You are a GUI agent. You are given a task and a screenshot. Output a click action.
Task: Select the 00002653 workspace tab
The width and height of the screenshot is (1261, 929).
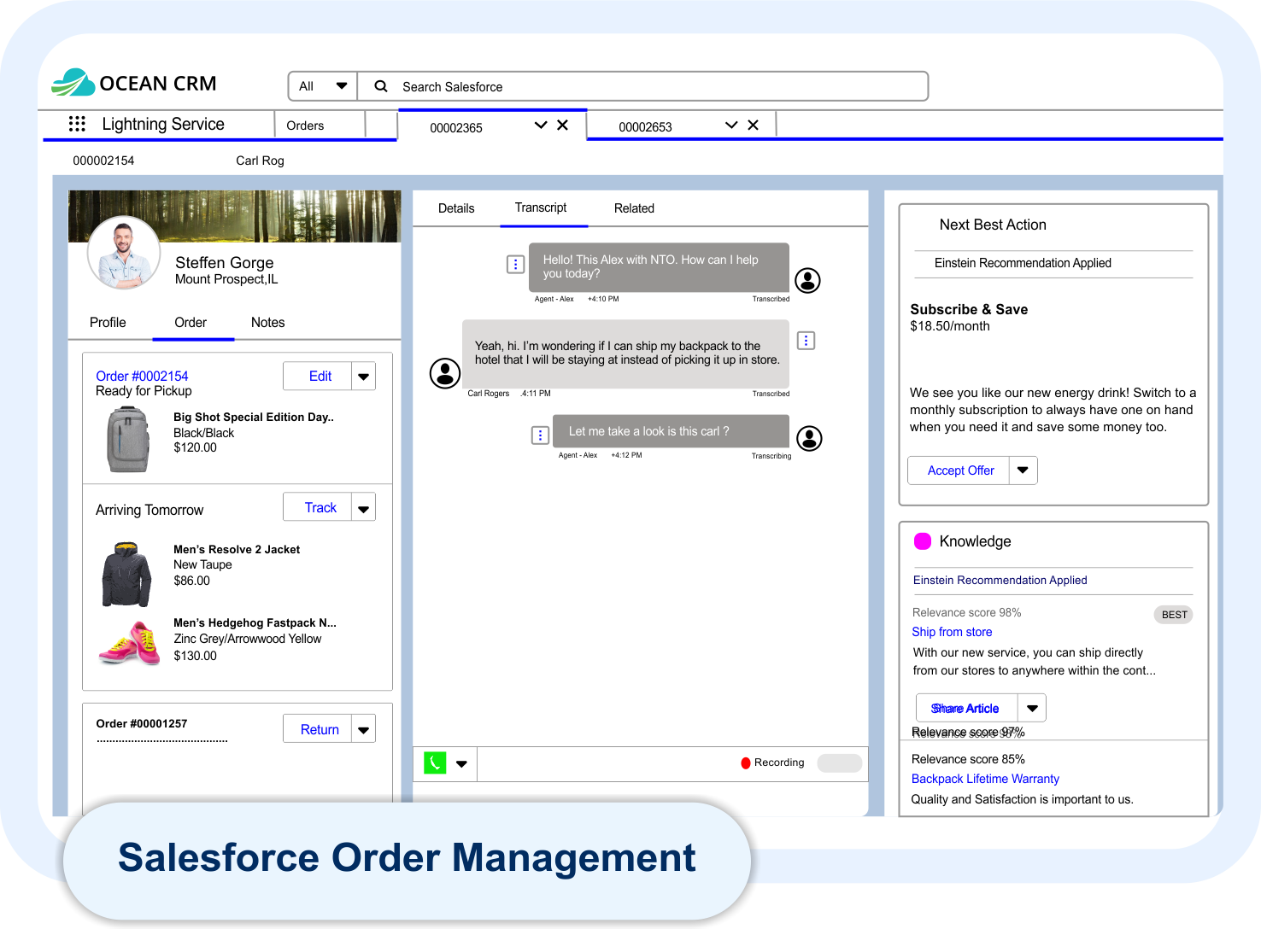click(645, 127)
